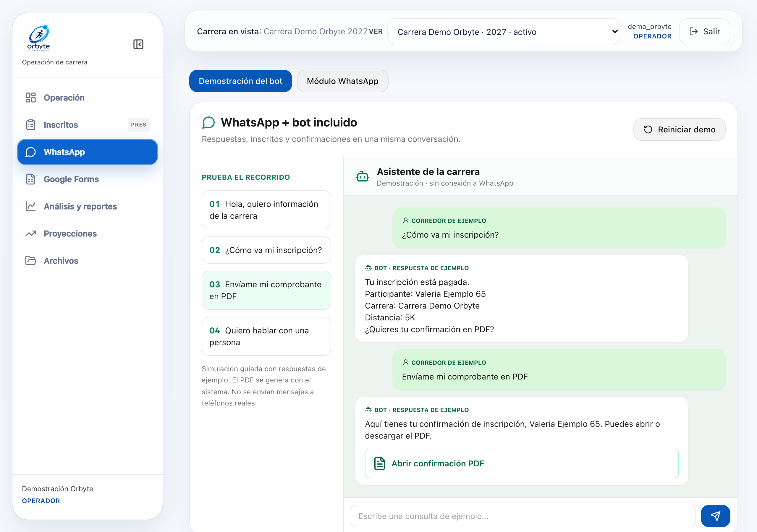The width and height of the screenshot is (757, 532).
Task: Open the Inscritos section
Action: click(x=87, y=125)
